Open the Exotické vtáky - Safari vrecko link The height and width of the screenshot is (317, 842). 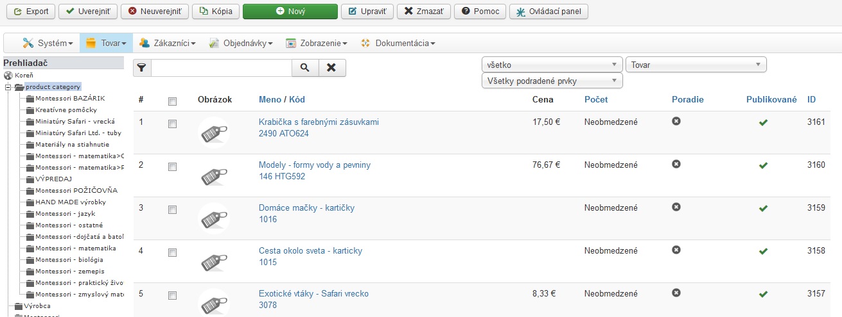(313, 293)
